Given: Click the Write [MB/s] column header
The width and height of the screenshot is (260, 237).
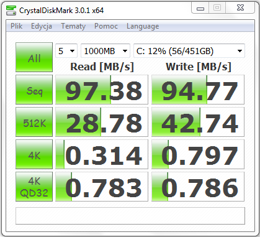Looking at the screenshot, I should 199,67.
